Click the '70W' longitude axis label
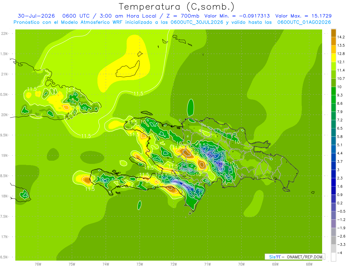This screenshot has height=268, width=347. coord(241,264)
